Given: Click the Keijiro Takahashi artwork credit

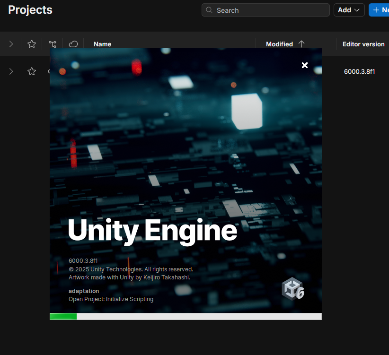Looking at the screenshot, I should [x=130, y=277].
